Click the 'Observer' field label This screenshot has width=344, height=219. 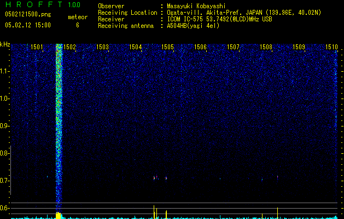[111, 6]
